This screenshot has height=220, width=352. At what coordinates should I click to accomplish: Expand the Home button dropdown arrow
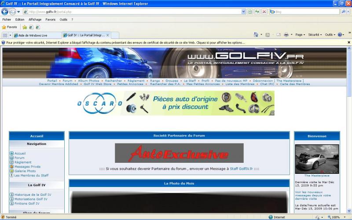tap(261, 35)
